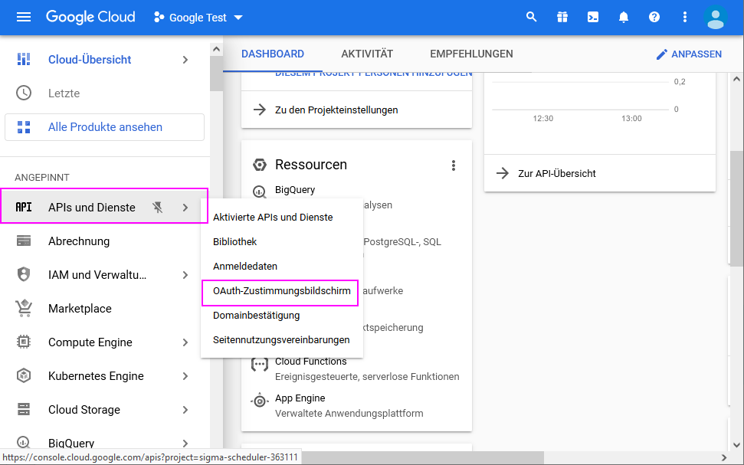
Task: Open the search magnifier icon
Action: pyautogui.click(x=532, y=18)
